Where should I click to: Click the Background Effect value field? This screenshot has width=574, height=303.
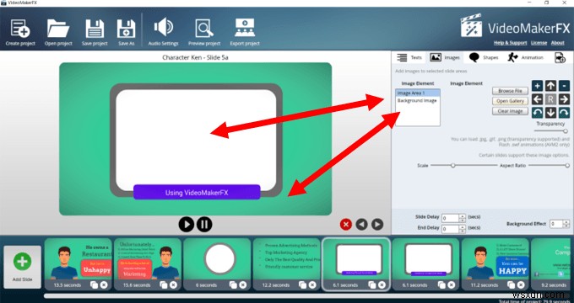click(x=555, y=224)
